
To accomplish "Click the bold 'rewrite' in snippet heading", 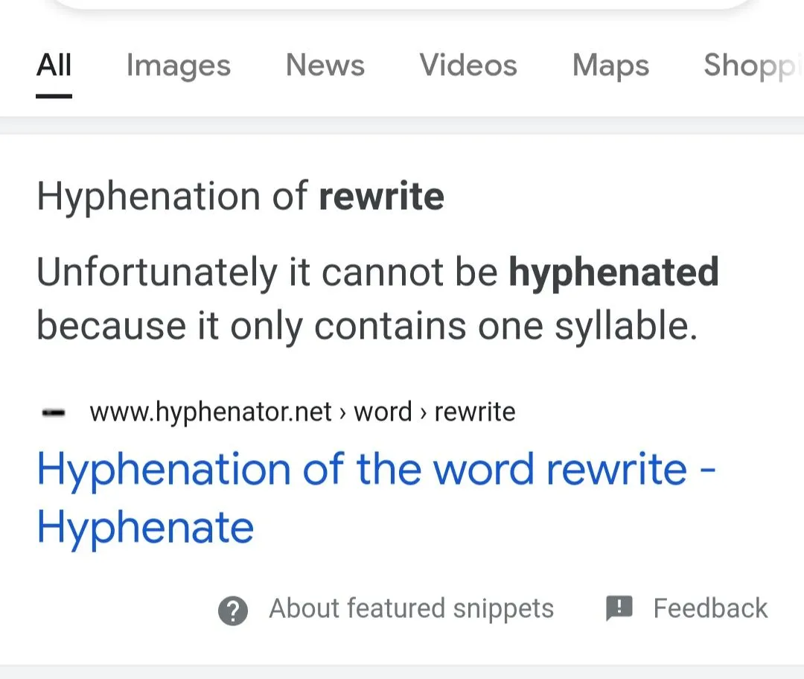I will (x=381, y=197).
